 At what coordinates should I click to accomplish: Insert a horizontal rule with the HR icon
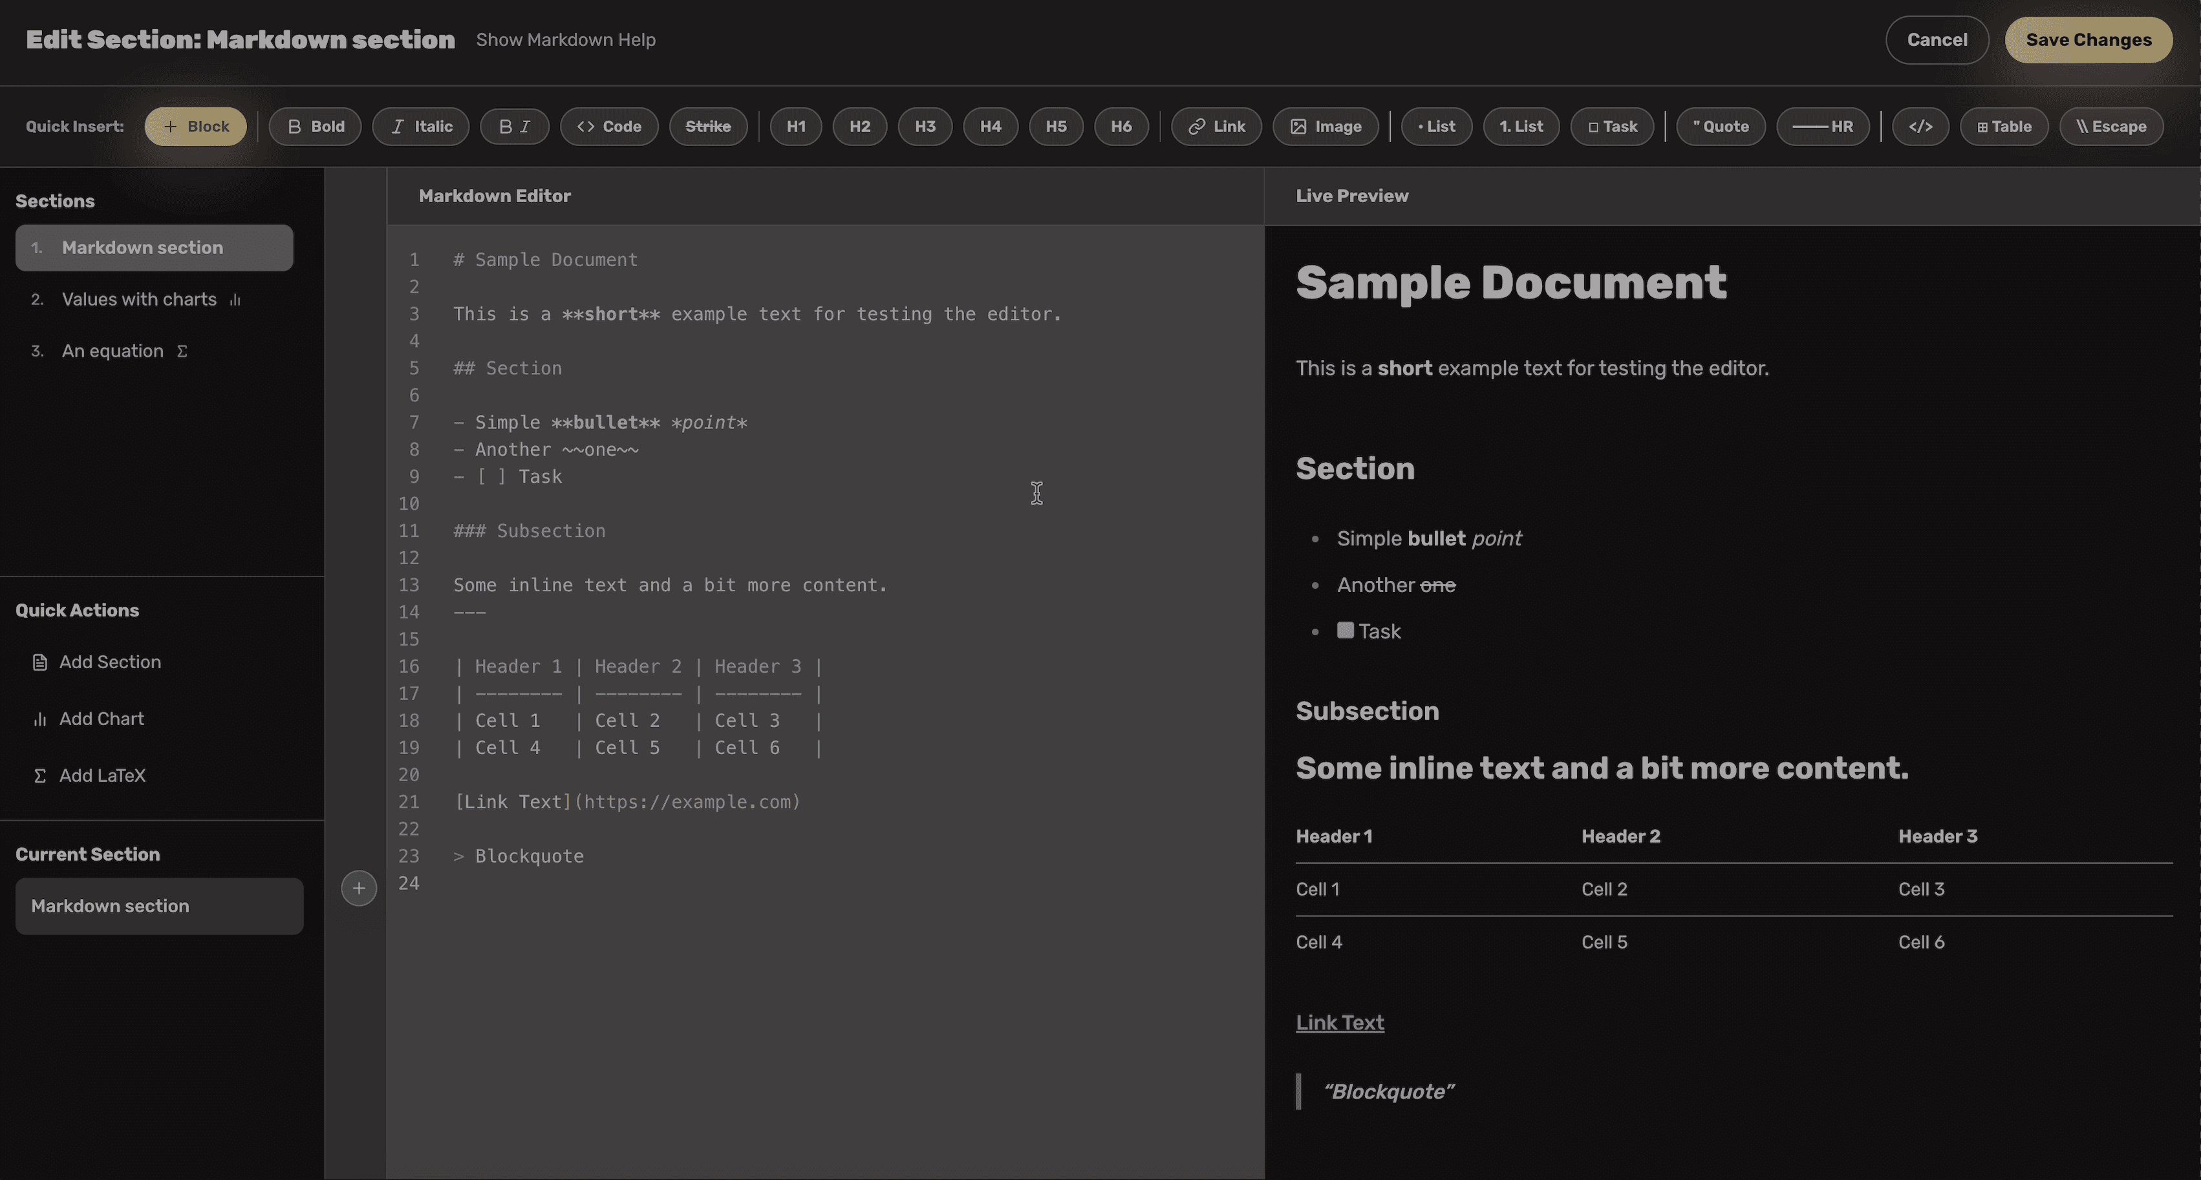(1823, 125)
